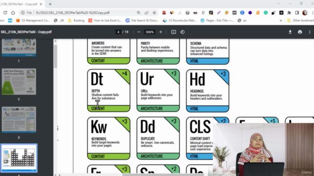The height and width of the screenshot is (176, 314).
Task: Toggle the browser side panel icon
Action: pos(297,13)
